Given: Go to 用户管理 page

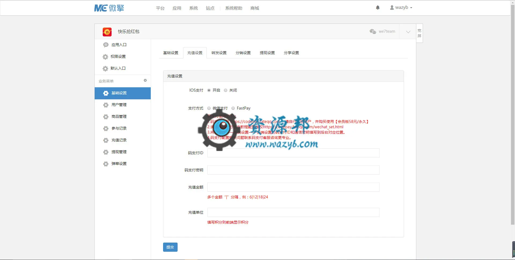Looking at the screenshot, I should point(123,105).
